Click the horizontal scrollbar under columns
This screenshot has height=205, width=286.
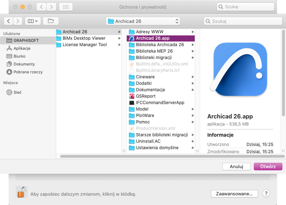coord(173,156)
